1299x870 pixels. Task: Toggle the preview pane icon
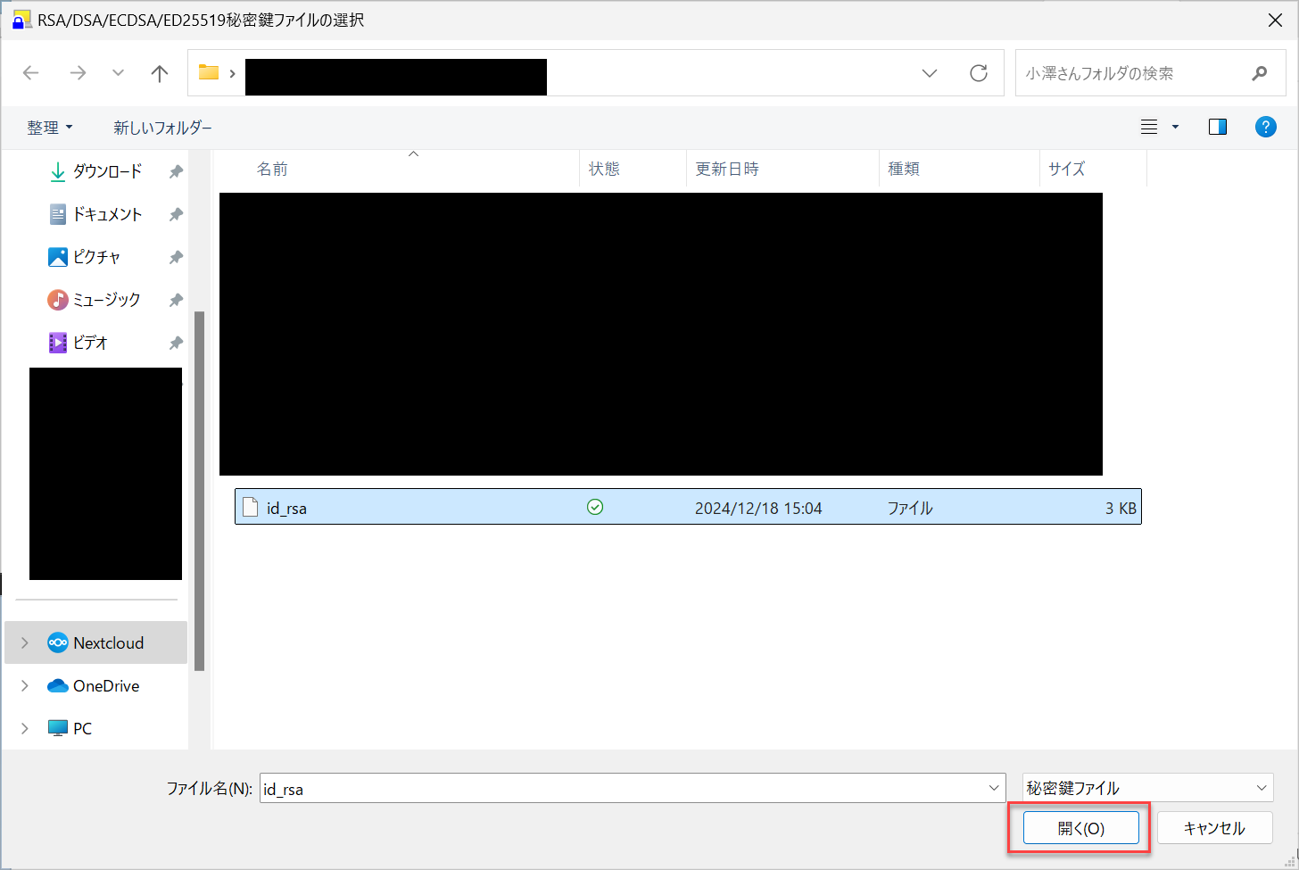[1217, 127]
